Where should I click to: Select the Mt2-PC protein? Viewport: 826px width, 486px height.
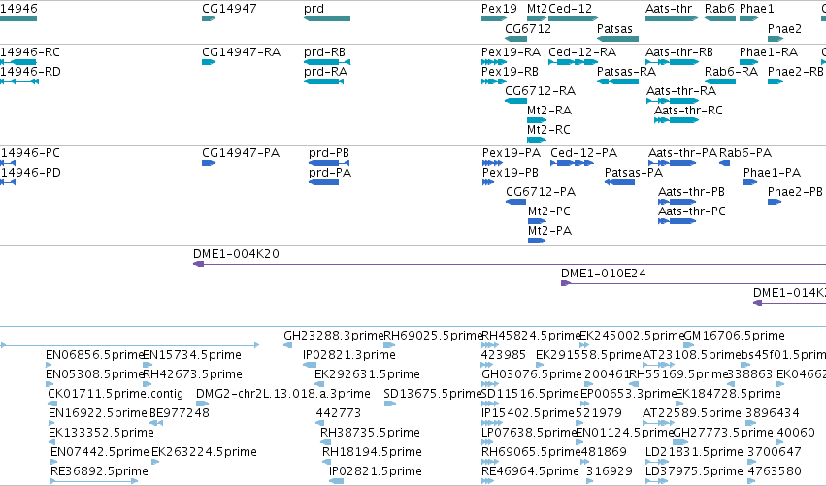(x=537, y=222)
